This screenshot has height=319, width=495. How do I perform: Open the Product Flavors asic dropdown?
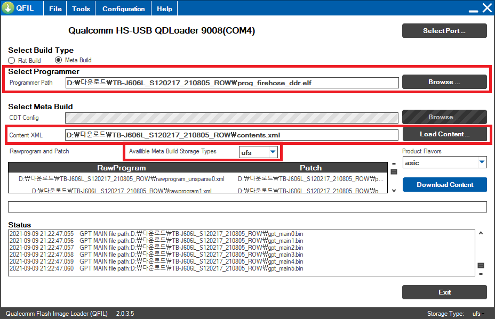click(x=444, y=162)
